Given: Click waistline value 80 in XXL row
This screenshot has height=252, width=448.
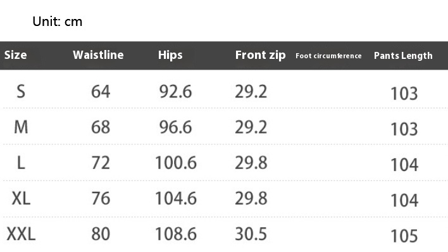Looking at the screenshot, I should click(x=101, y=234).
